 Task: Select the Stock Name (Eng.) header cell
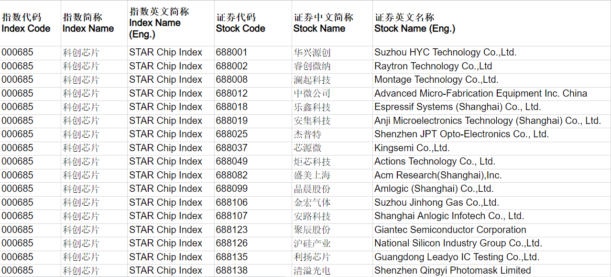click(492, 23)
